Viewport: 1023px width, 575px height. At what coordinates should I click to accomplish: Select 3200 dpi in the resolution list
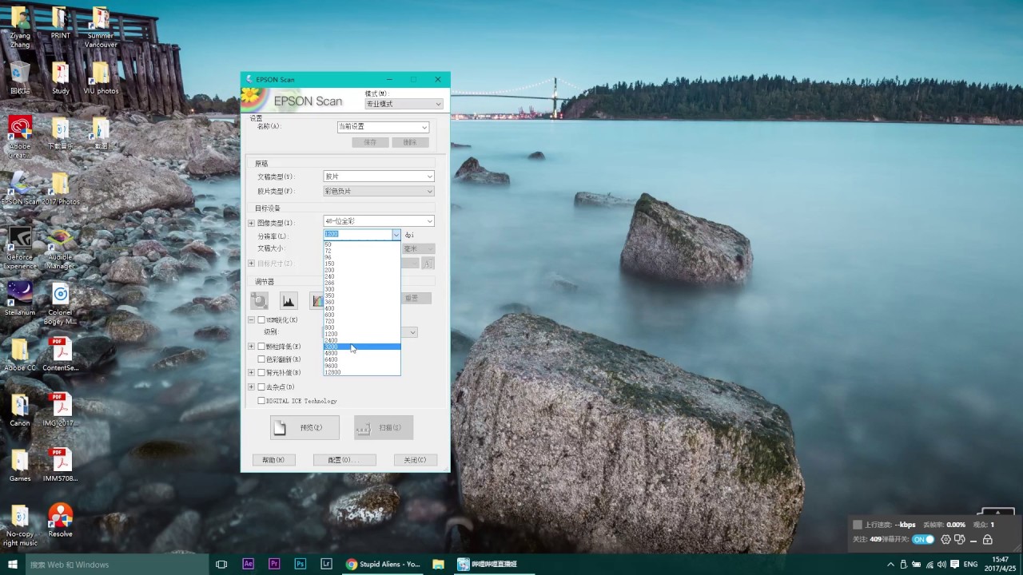pyautogui.click(x=361, y=347)
